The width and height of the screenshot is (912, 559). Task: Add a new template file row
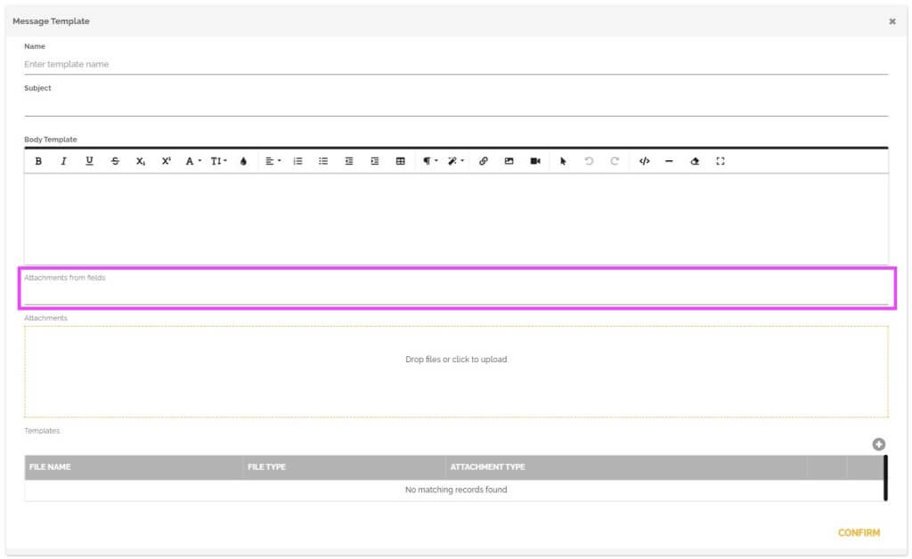[x=878, y=444]
